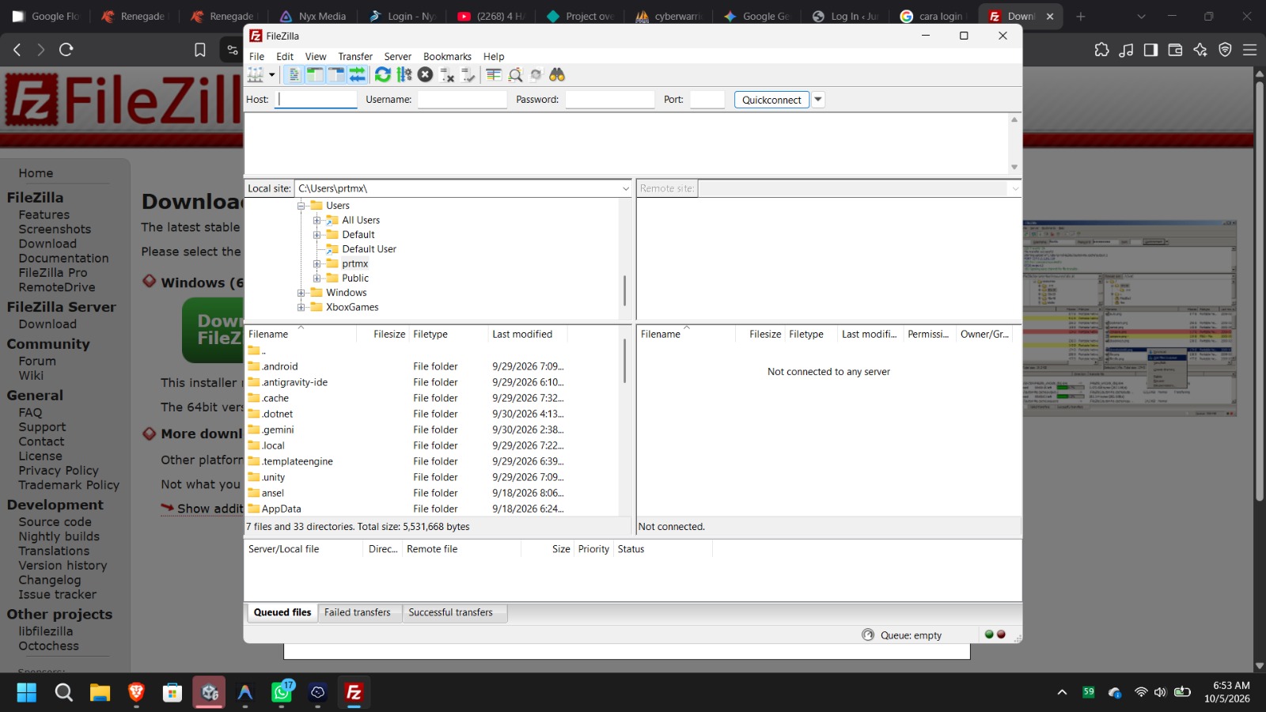Open the binoculars file search icon
The height and width of the screenshot is (712, 1266).
pyautogui.click(x=557, y=74)
